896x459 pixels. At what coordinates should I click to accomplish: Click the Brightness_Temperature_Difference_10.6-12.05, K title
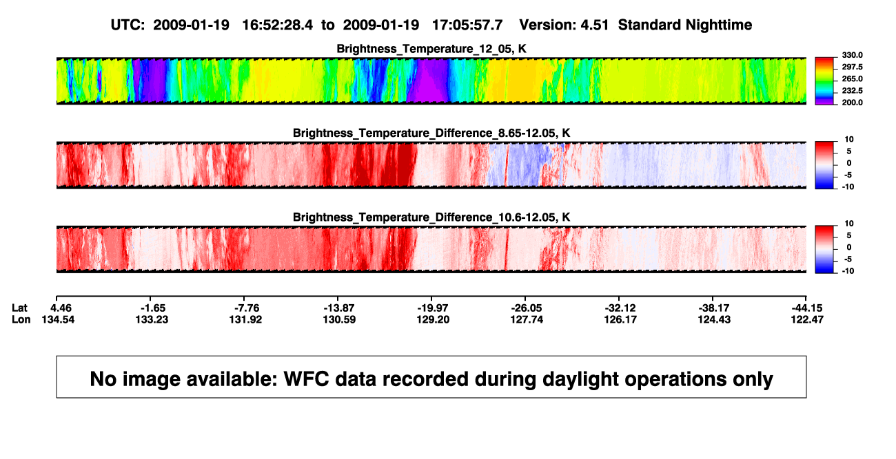pos(431,217)
